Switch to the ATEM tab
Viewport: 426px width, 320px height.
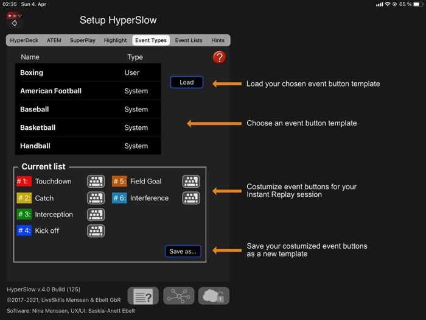[x=54, y=40]
